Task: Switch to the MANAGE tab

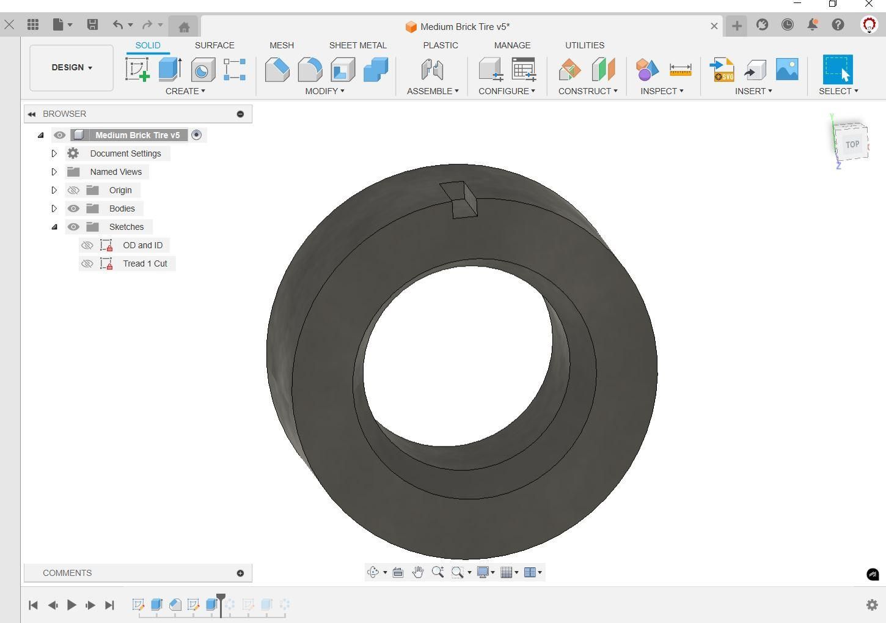Action: [x=512, y=45]
